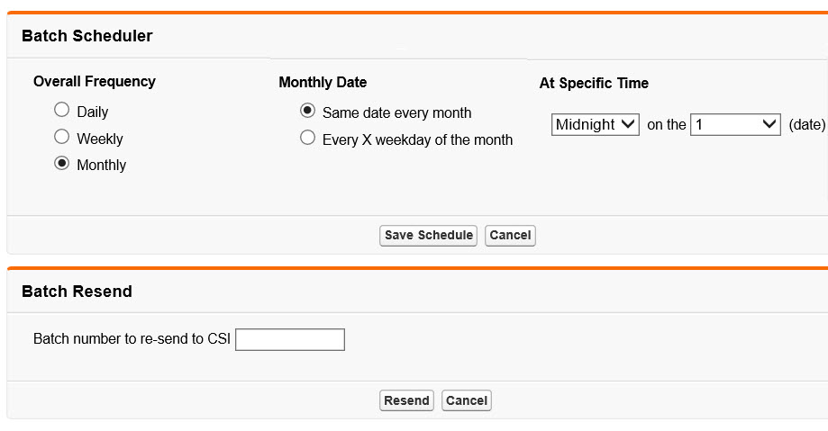Click the At Specific Time label
Image resolution: width=828 pixels, height=431 pixels.
coord(594,84)
